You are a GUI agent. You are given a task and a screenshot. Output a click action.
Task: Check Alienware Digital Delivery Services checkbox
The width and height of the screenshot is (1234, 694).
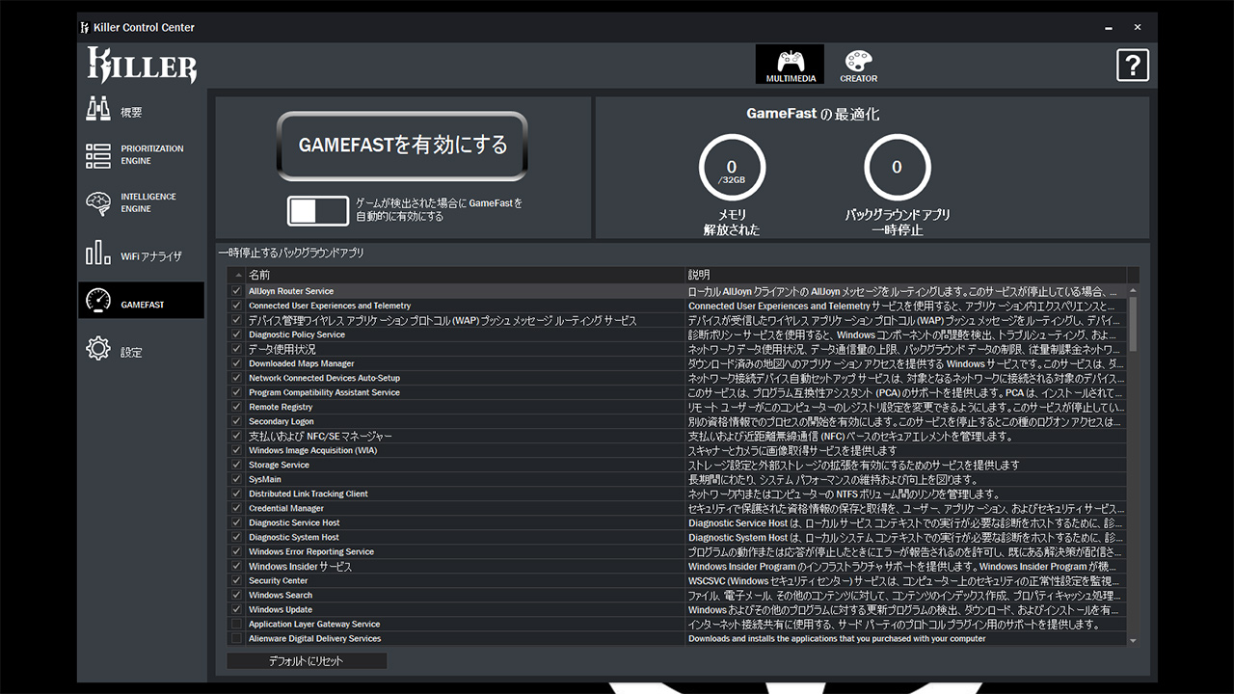pos(236,638)
